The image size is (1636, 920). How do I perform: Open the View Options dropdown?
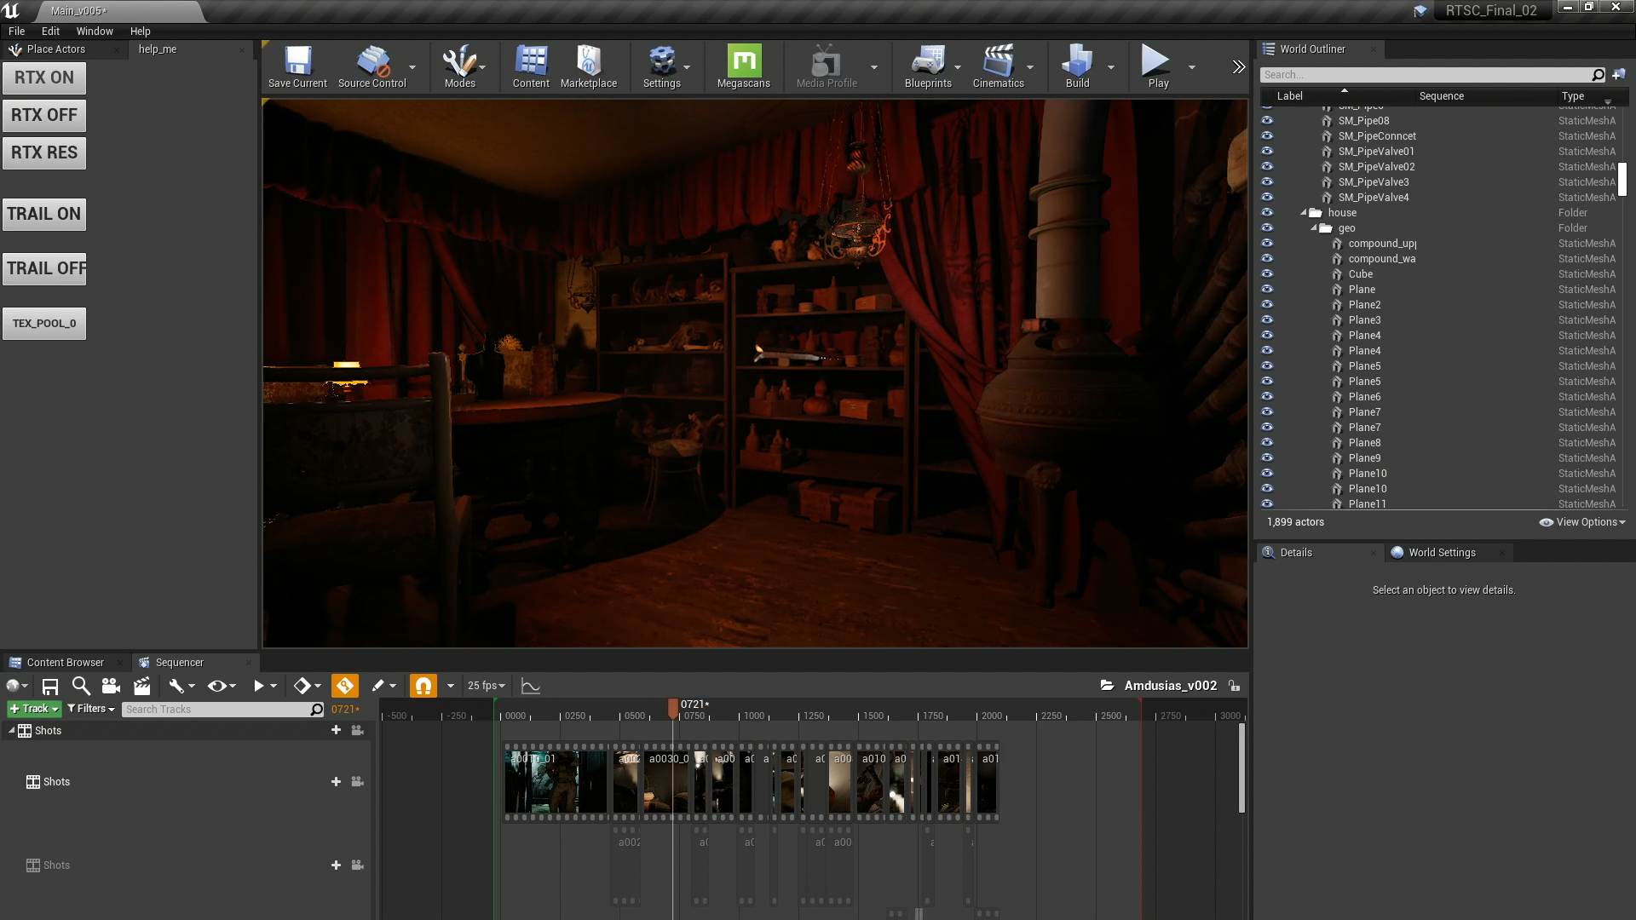point(1582,522)
